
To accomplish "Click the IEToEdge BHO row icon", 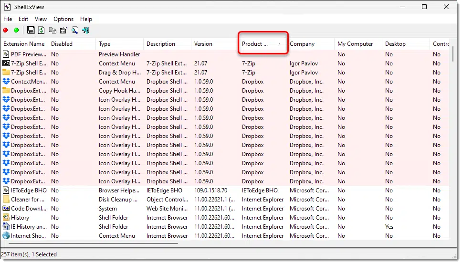I will click(6, 190).
